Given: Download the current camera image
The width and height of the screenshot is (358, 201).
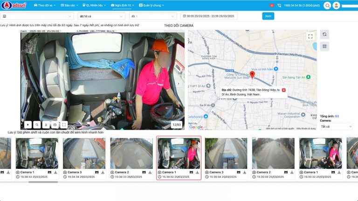Looking at the screenshot, I should (x=46, y=125).
